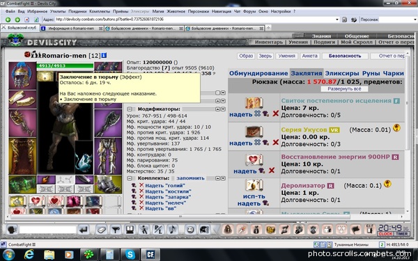Viewport: 418px width, 261px height.
Task: Click the green health bar 4913/4913
Action: point(65,65)
